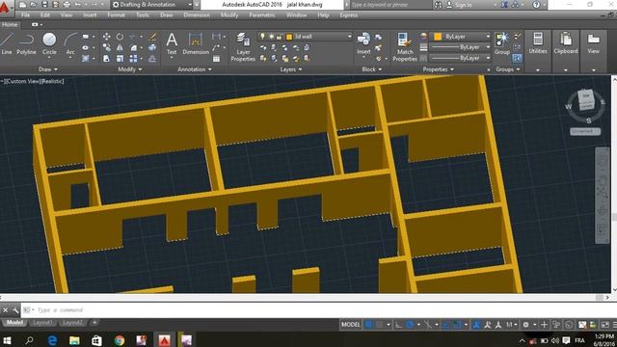Toggle Polar tracking in status bar
This screenshot has height=347, width=617.
[x=410, y=325]
